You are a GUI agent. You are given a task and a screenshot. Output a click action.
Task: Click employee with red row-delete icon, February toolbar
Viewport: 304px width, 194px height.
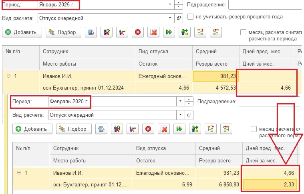133,129
